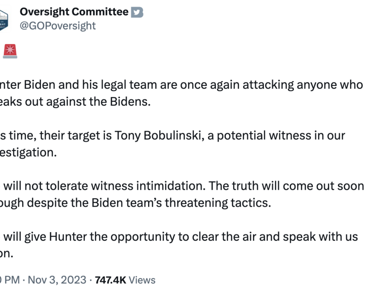
Task: Click the words Biden team's
Action: click(x=127, y=203)
